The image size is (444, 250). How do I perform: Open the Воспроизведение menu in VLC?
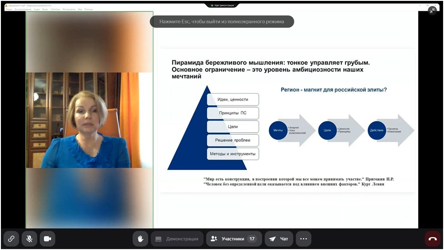click(x=23, y=9)
